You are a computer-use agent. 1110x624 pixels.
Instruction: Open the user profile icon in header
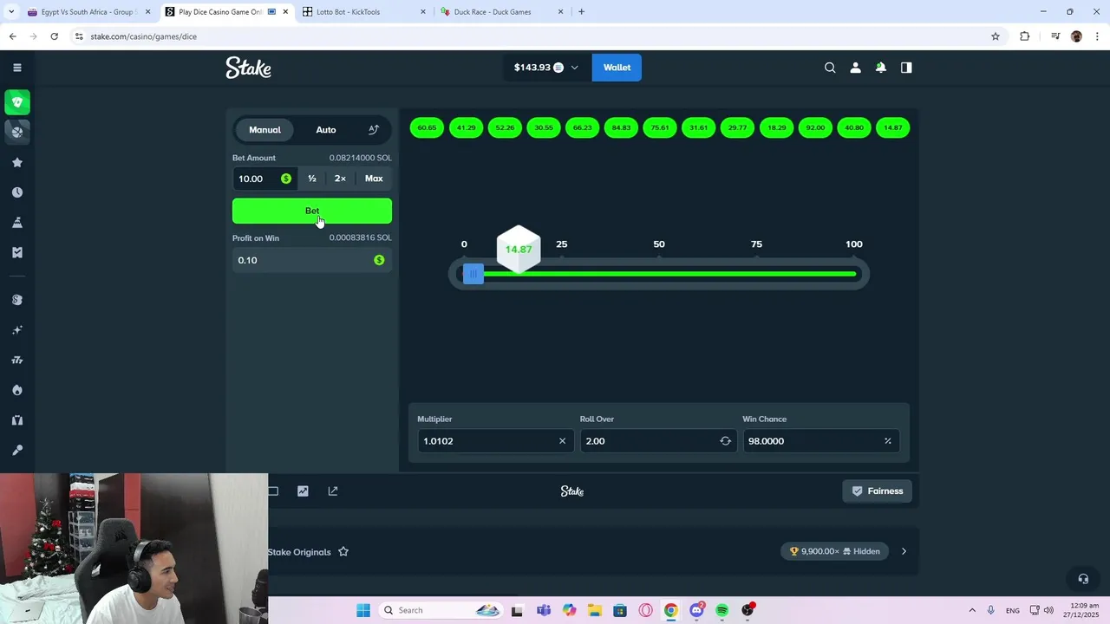click(x=855, y=68)
